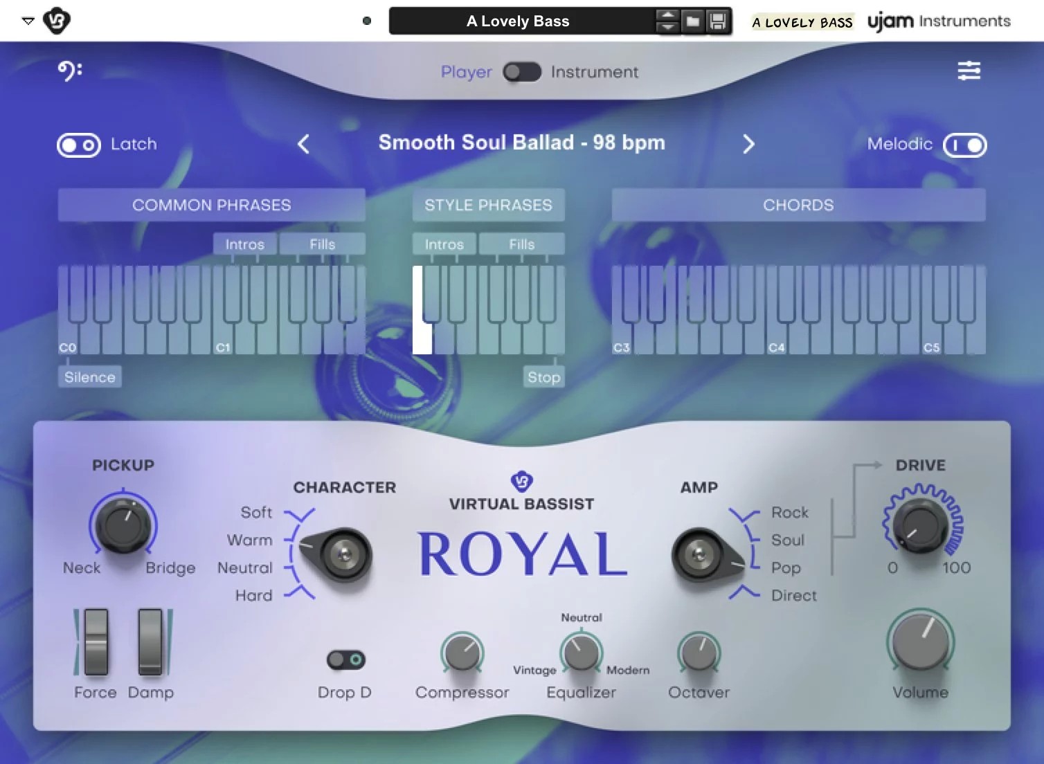Image resolution: width=1044 pixels, height=764 pixels.
Task: Step the preset with up/down arrows
Action: tap(667, 21)
